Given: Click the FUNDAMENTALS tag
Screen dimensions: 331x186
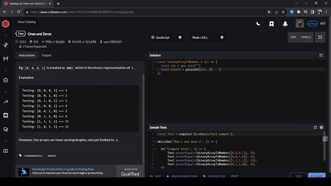Looking at the screenshot, I should (33, 156).
